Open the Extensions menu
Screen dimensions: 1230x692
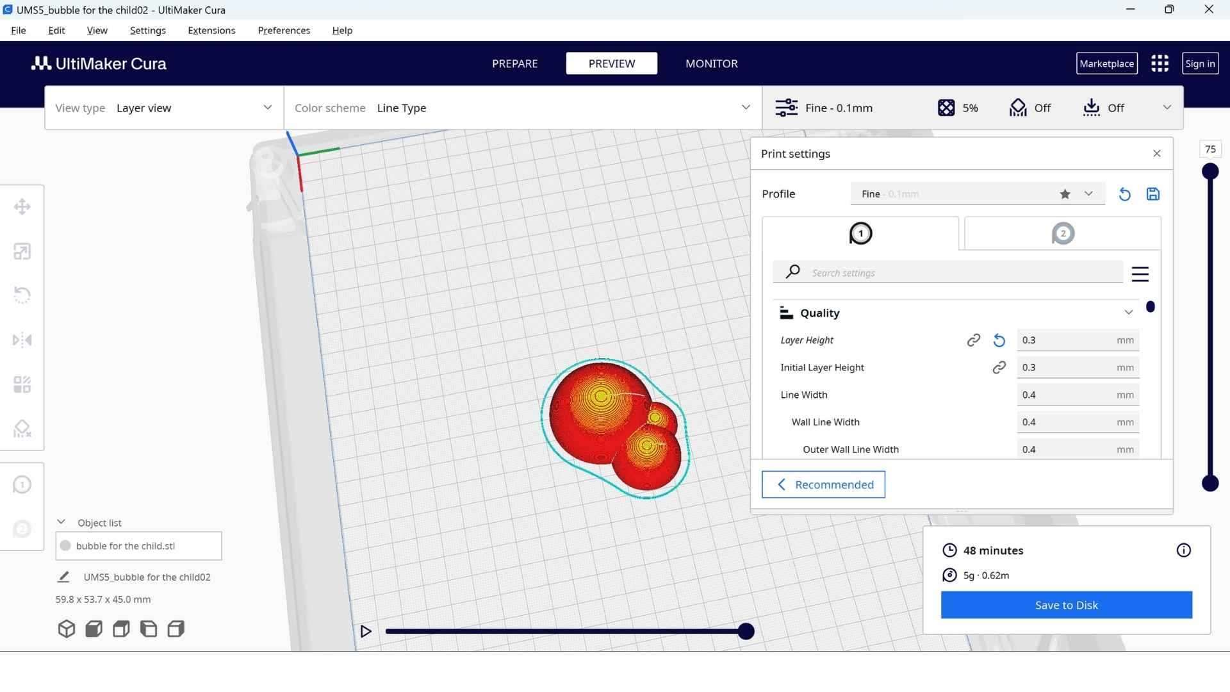[x=211, y=30]
